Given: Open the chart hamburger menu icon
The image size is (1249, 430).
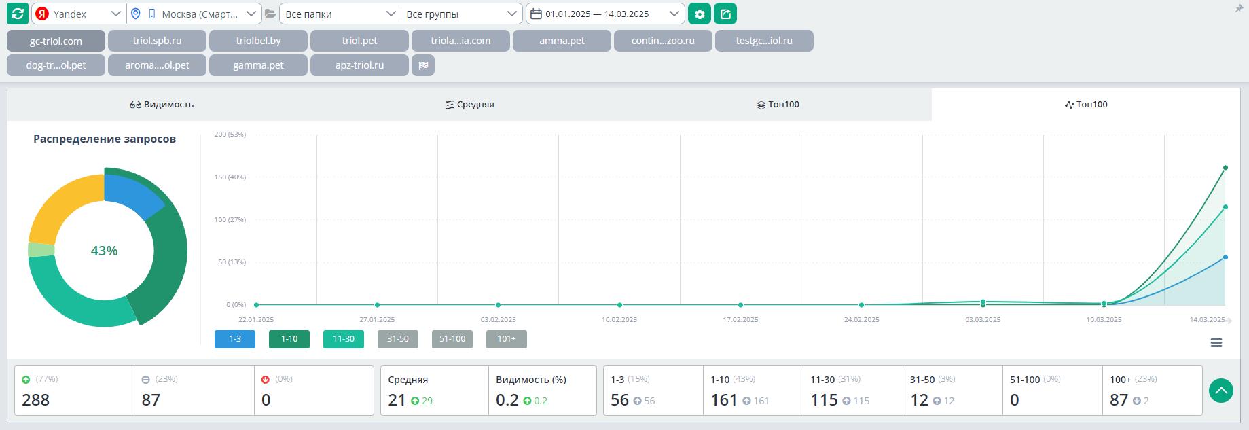Looking at the screenshot, I should click(x=1216, y=343).
